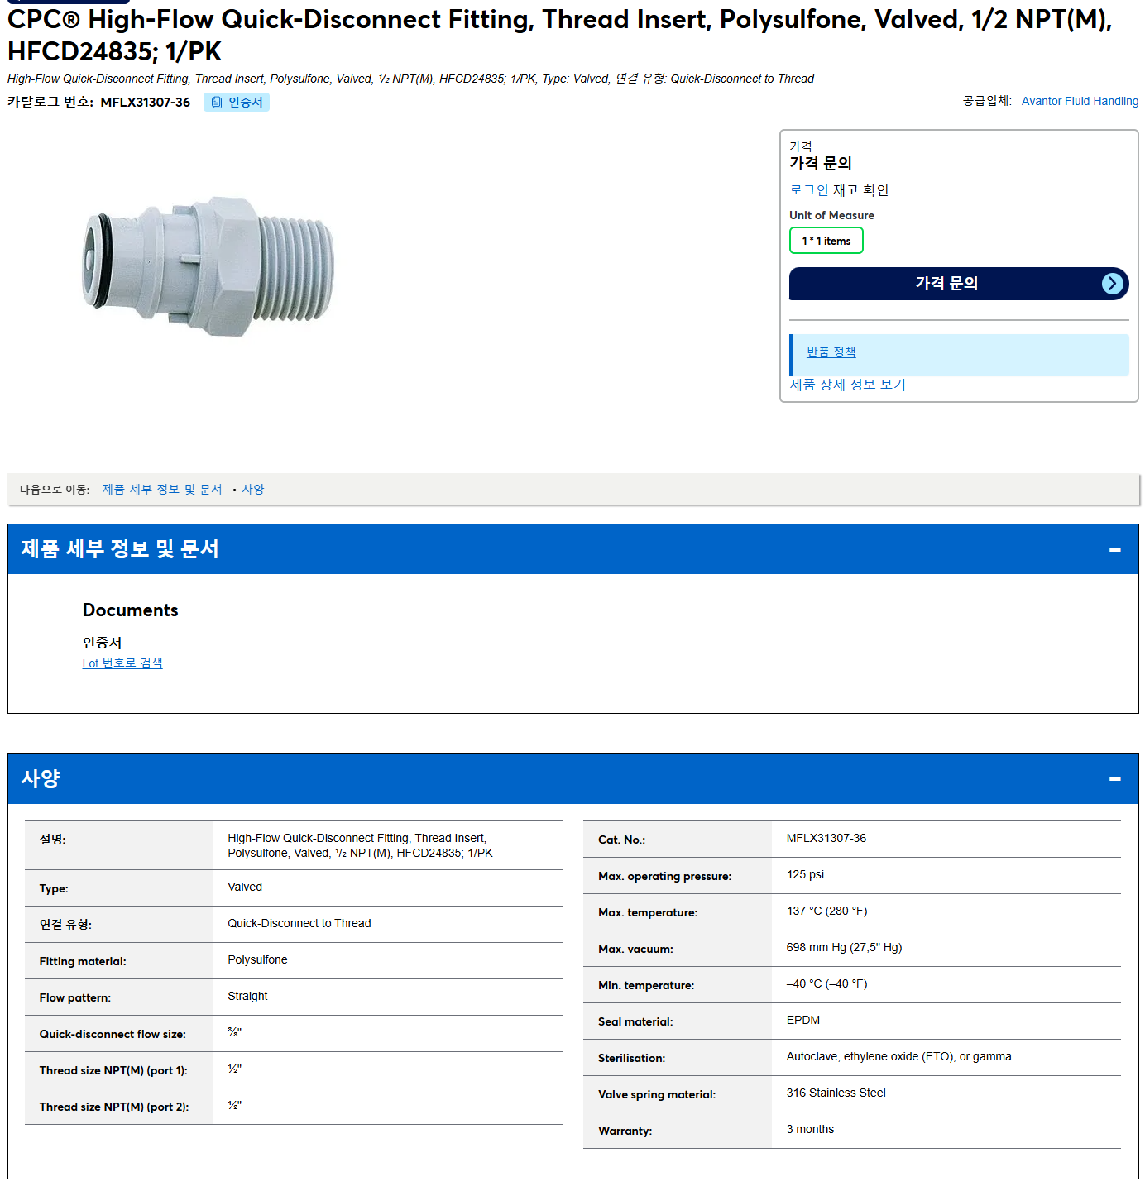Click the arrow icon on price inquiry button
Screen dimensions: 1145x1196
(x=1113, y=284)
